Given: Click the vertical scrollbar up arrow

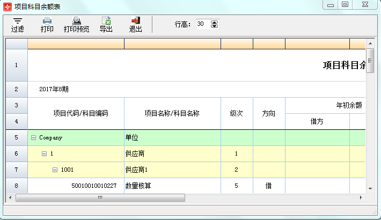Looking at the screenshot, I should (370, 43).
